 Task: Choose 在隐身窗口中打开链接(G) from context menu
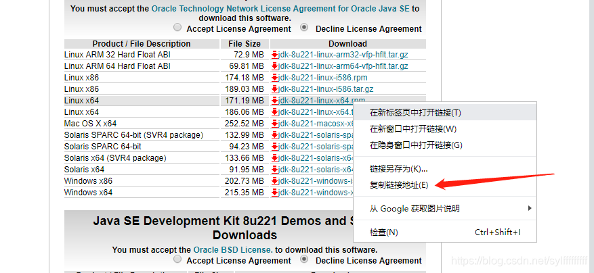[x=445, y=145]
